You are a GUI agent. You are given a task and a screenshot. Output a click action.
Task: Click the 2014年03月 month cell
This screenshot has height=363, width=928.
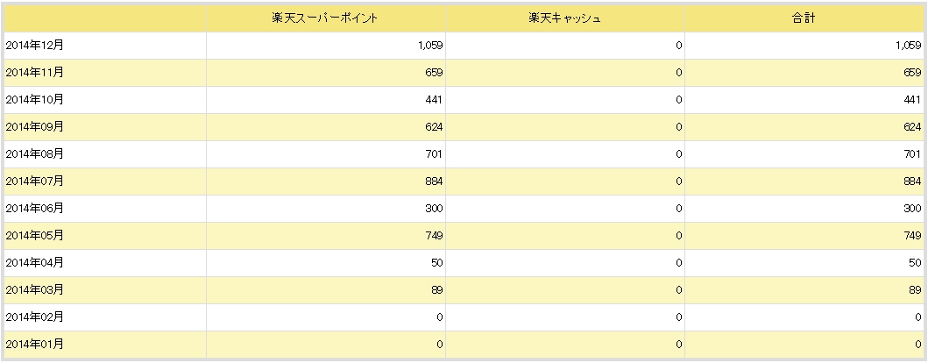[34, 290]
